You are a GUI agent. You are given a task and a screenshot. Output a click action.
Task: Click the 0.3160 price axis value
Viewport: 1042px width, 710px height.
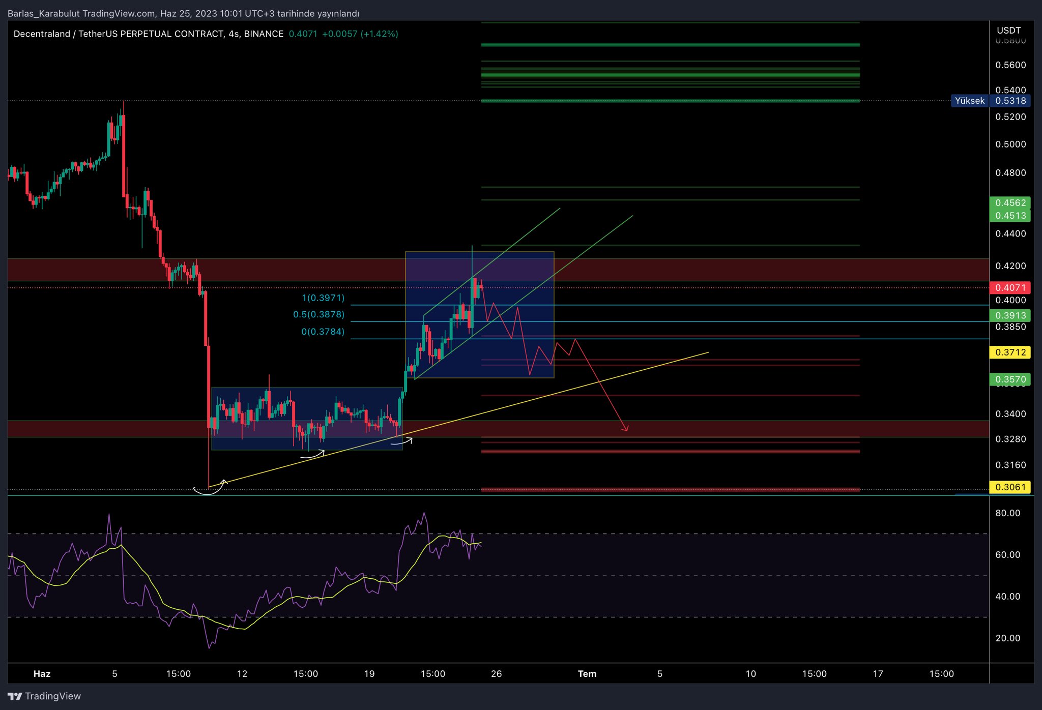click(1010, 465)
